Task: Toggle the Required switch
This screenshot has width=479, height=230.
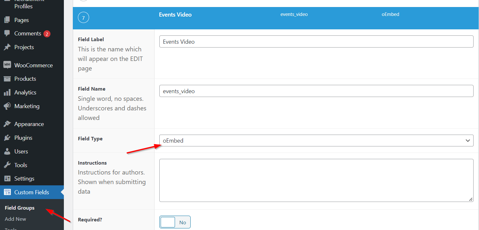Action: tap(175, 222)
